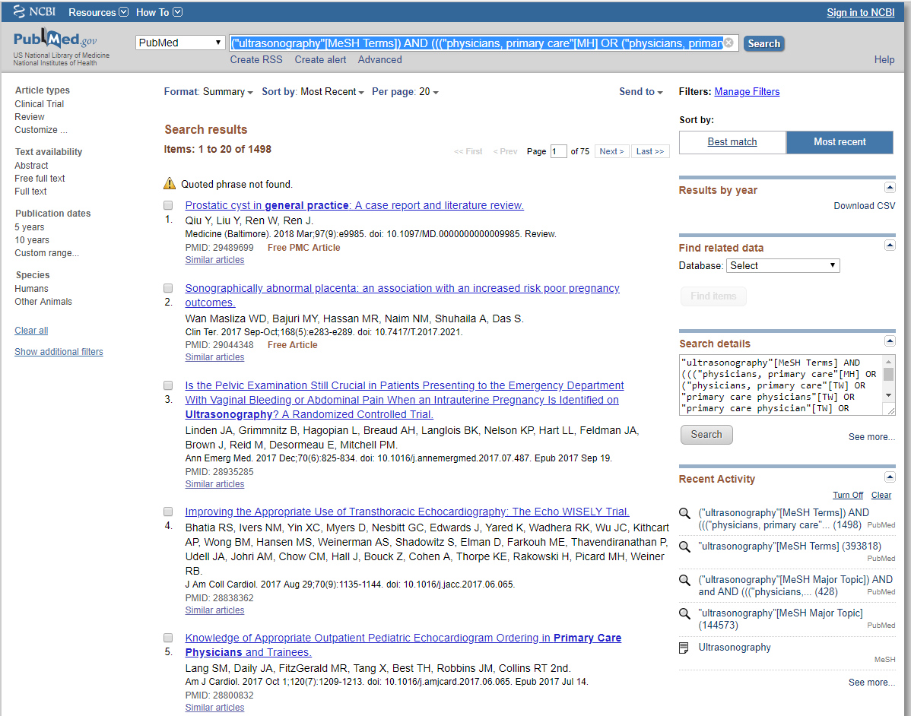Go to Next page of results
This screenshot has height=716, width=911.
[611, 151]
